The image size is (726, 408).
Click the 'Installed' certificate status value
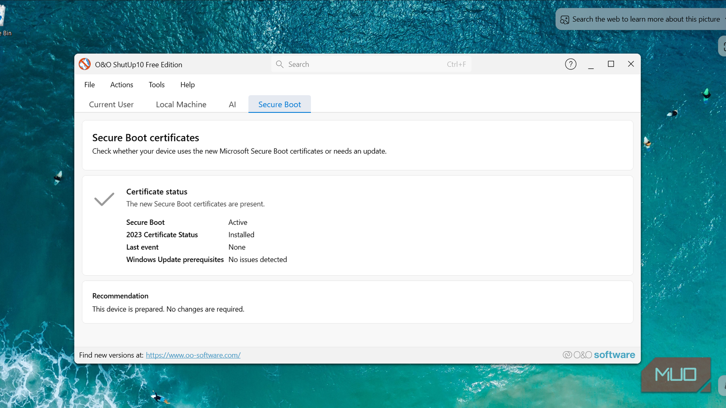point(241,235)
